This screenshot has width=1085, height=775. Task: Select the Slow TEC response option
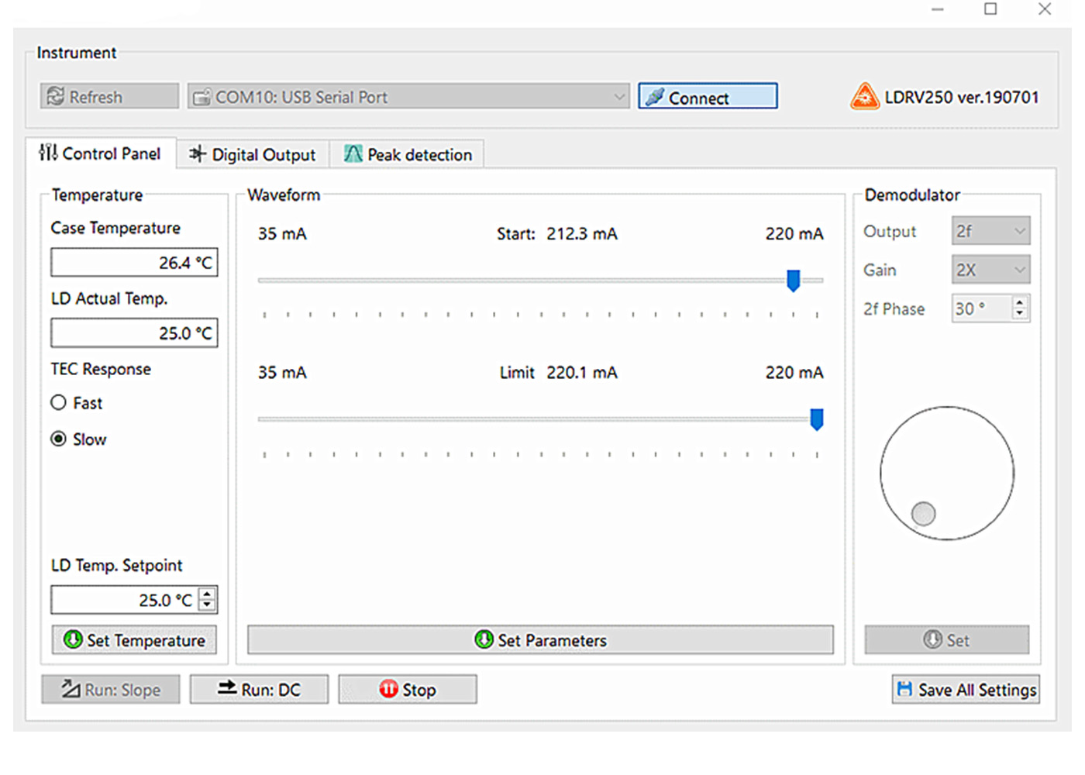click(x=59, y=439)
